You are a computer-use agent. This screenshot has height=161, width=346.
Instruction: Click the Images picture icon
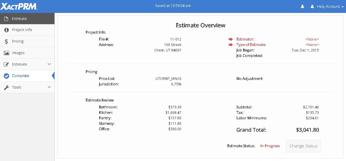click(x=6, y=53)
